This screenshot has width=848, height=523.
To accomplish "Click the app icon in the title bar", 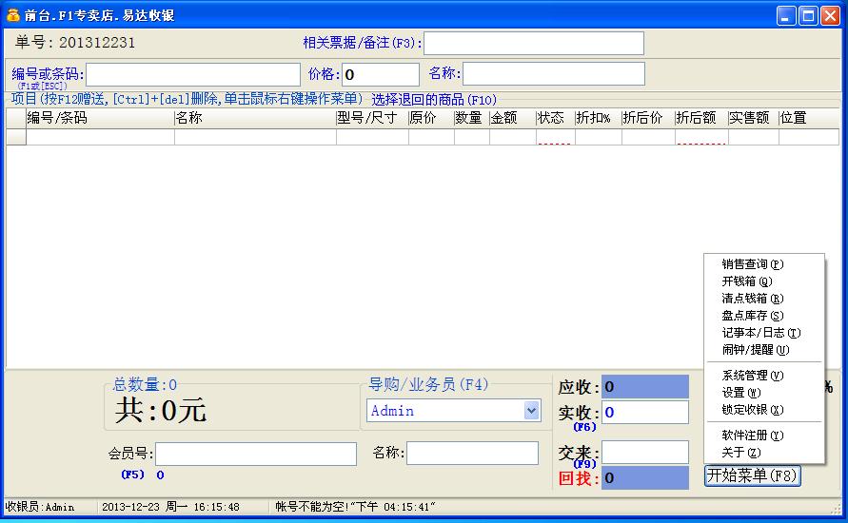I will [13, 15].
